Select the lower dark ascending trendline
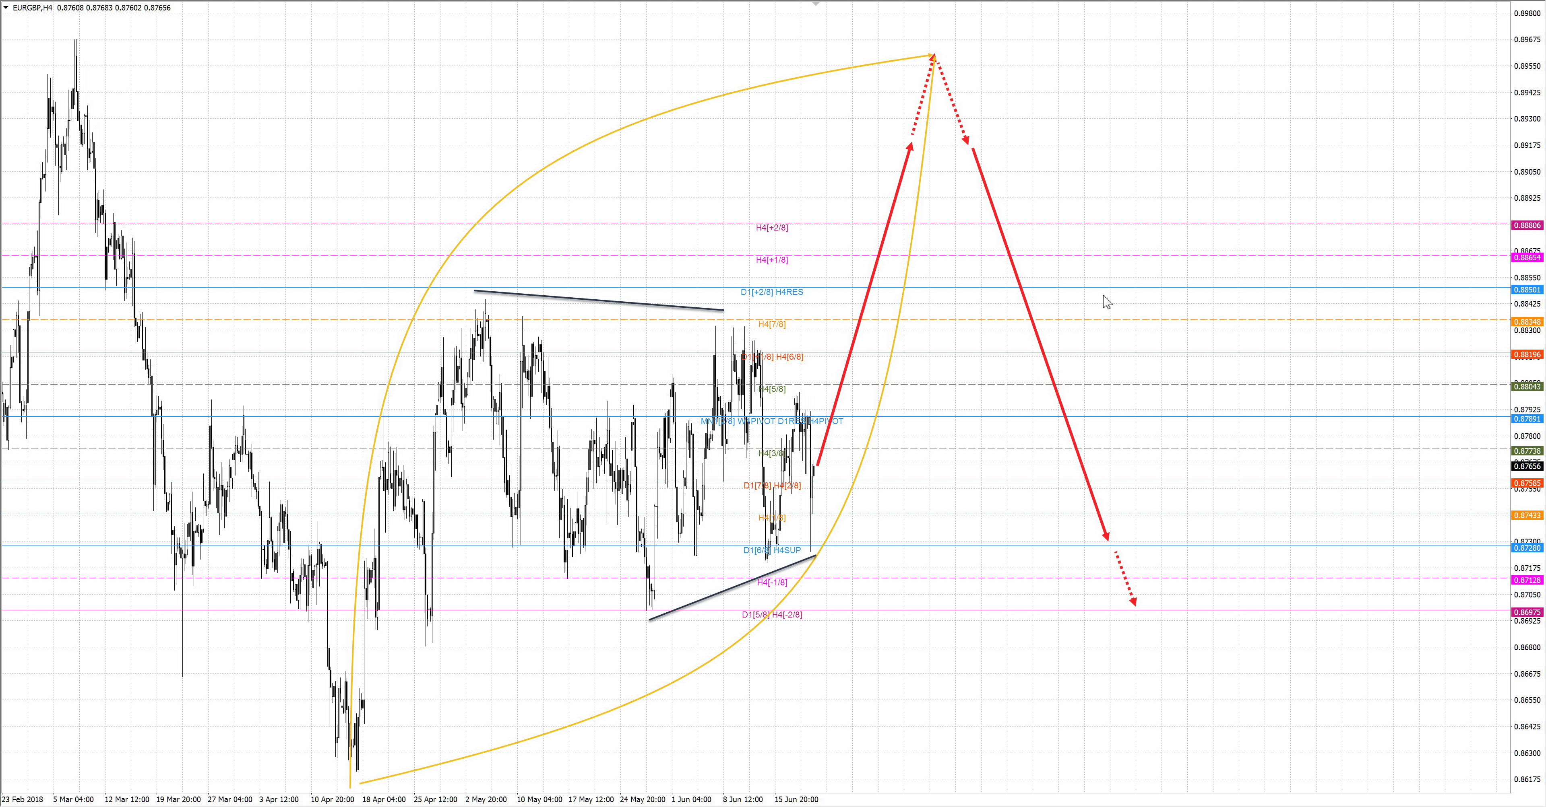Screen dimensions: 1546x807 [x=732, y=588]
